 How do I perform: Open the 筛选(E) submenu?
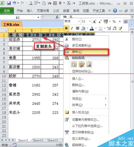(x=89, y=98)
